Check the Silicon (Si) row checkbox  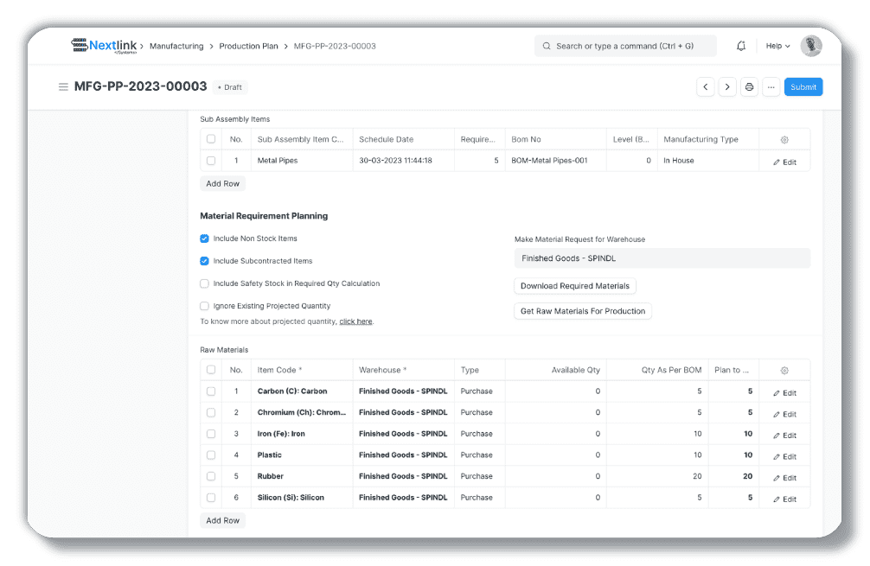click(x=211, y=497)
